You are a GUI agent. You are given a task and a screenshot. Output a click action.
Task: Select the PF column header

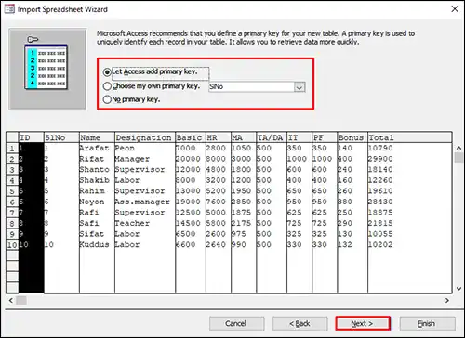coord(325,137)
